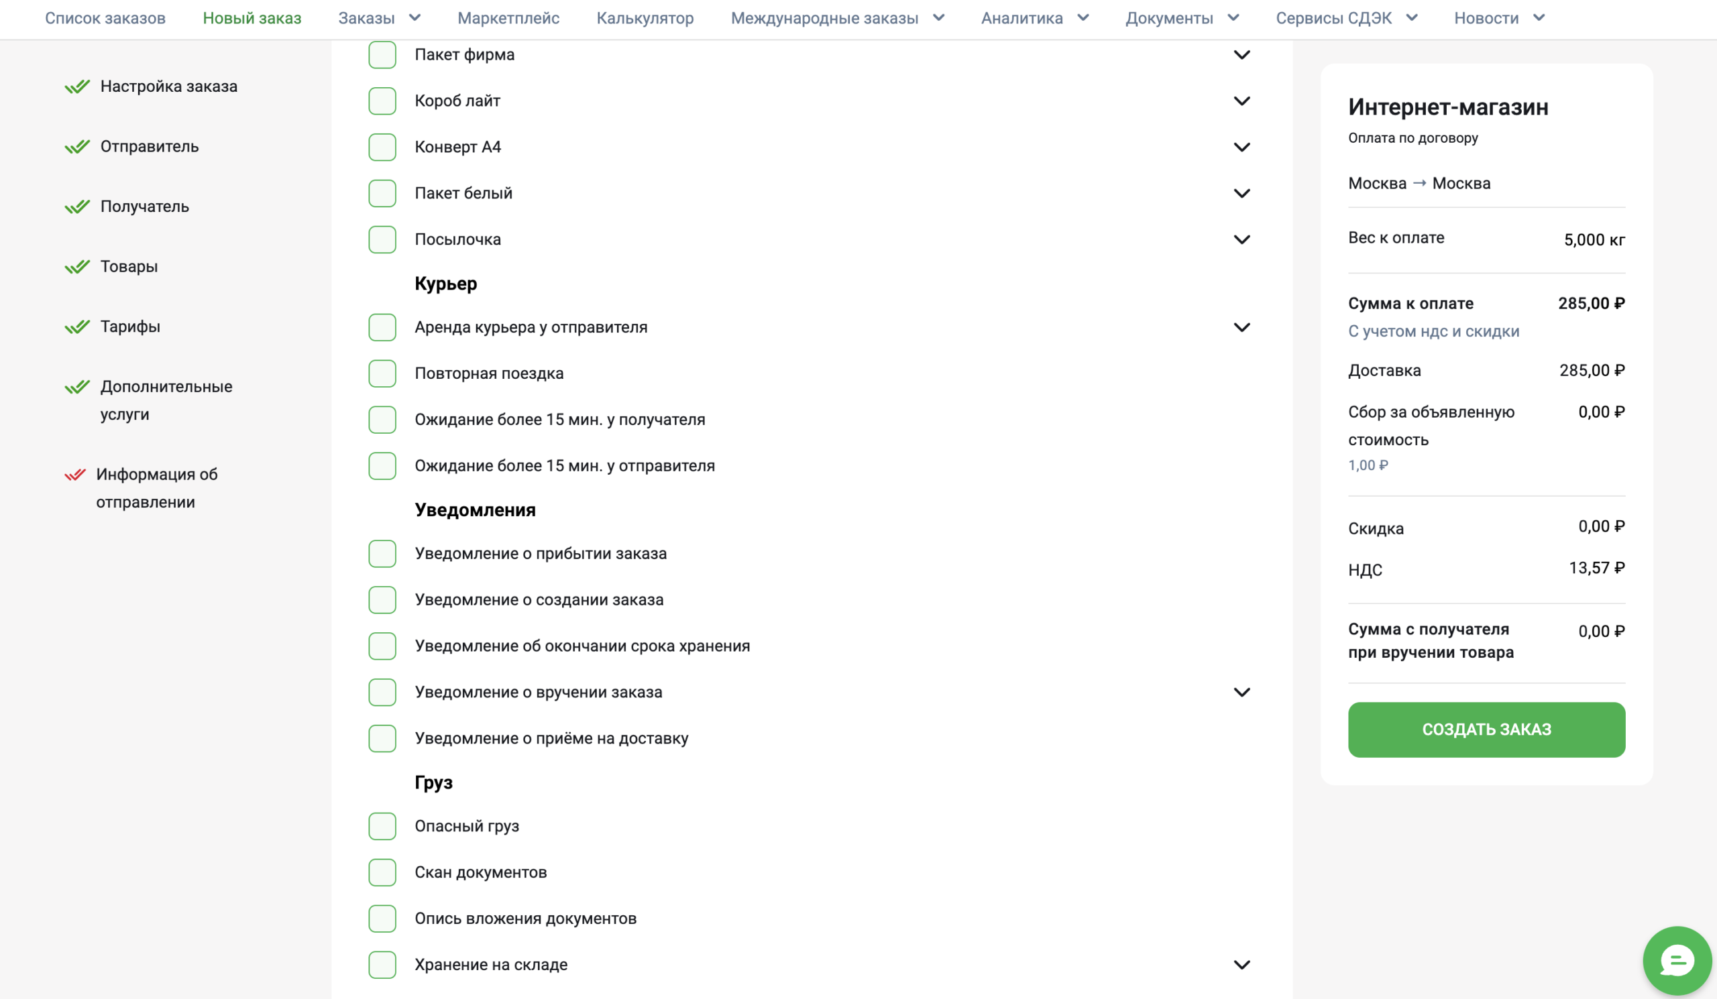Click the checkmark icon next to Настройка заказа
Screen dimensions: 1717x999
point(77,86)
